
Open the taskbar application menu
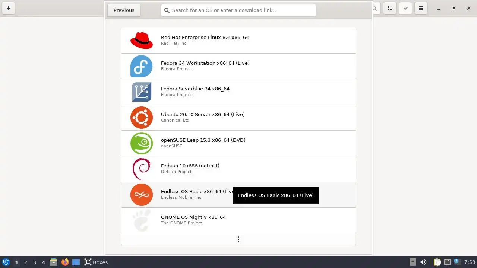click(6, 262)
